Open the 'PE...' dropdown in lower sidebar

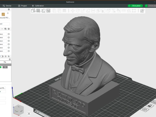pyautogui.click(x=3, y=88)
